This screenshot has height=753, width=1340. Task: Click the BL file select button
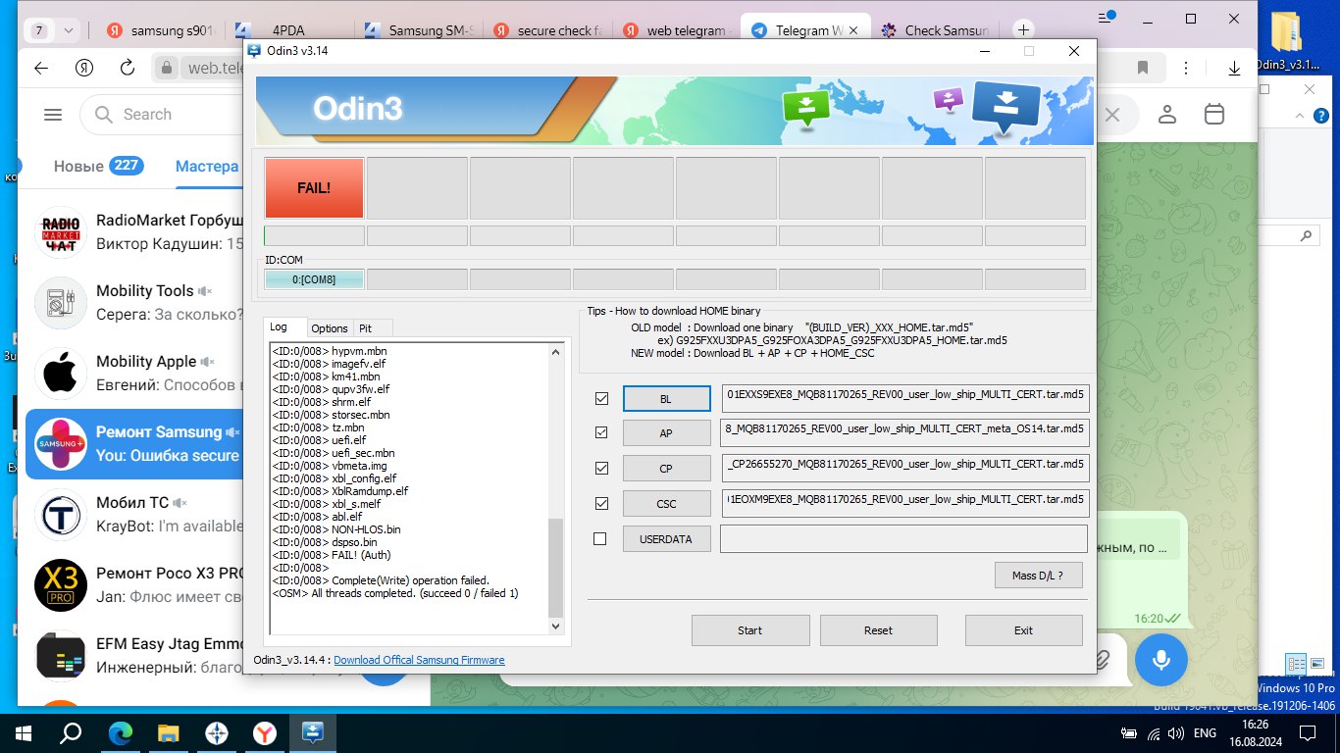pyautogui.click(x=666, y=398)
